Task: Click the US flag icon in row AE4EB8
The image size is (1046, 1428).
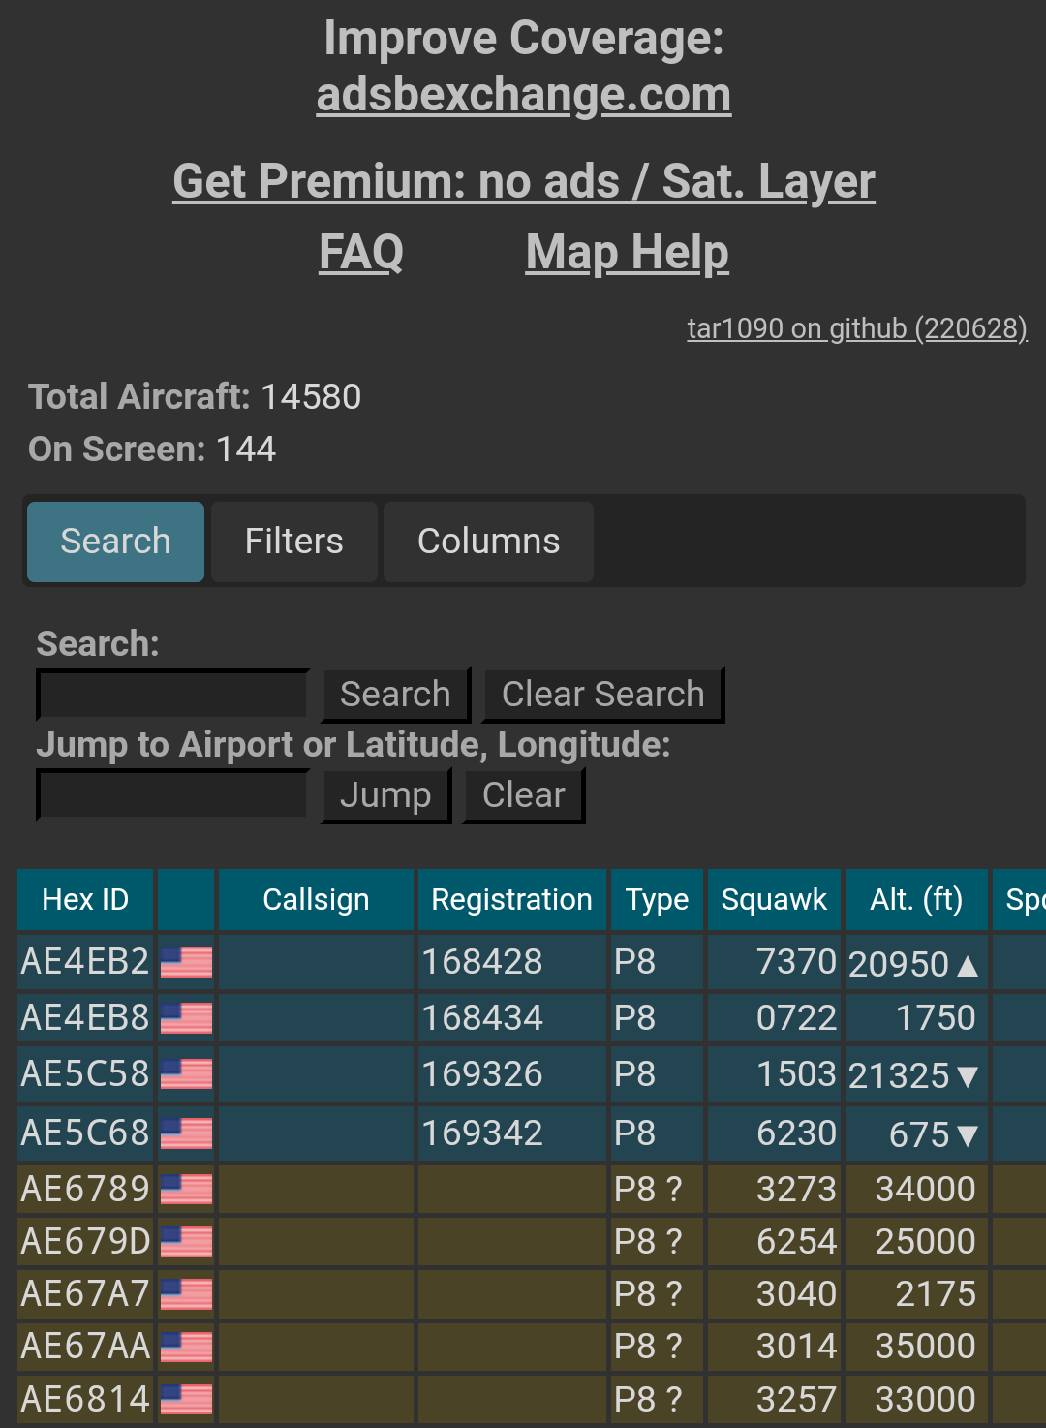Action: [x=186, y=1018]
